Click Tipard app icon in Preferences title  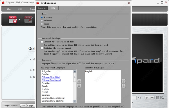[38, 3]
